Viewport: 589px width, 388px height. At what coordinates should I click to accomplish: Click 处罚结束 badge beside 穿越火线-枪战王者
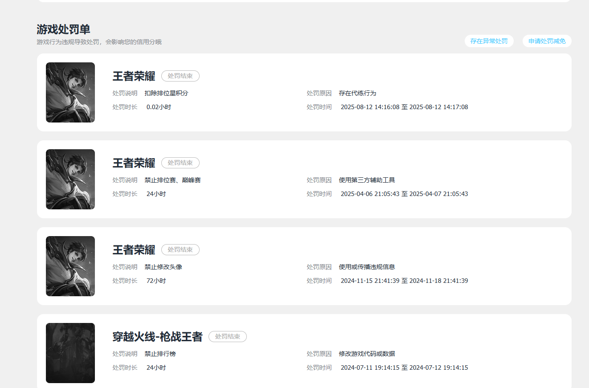pos(227,337)
